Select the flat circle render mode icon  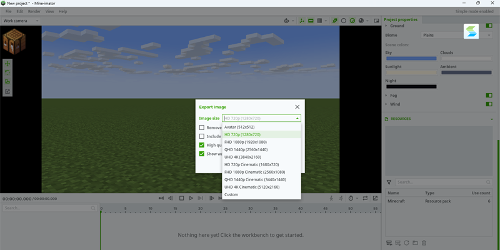coord(343,21)
